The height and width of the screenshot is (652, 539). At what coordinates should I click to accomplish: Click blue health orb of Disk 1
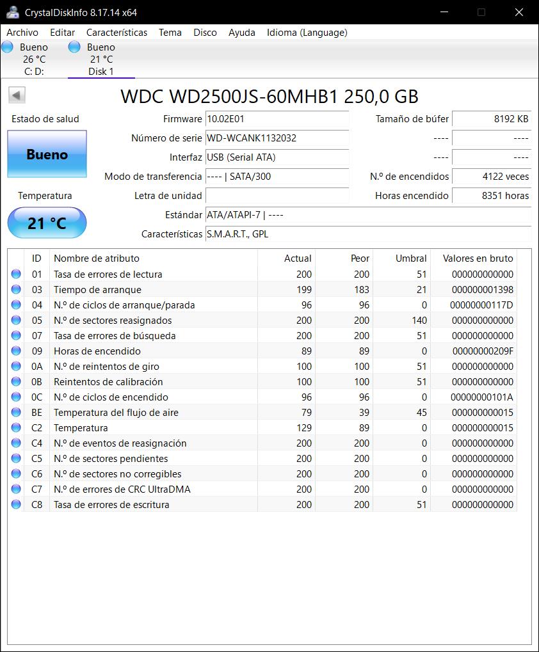[x=74, y=47]
